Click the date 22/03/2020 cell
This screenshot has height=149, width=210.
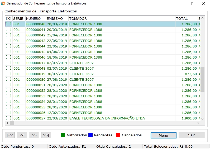click(x=57, y=118)
